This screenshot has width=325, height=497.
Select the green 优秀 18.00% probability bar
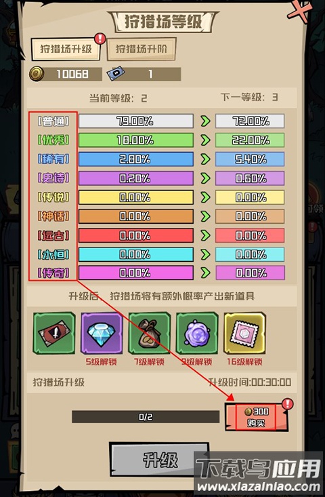coord(136,140)
